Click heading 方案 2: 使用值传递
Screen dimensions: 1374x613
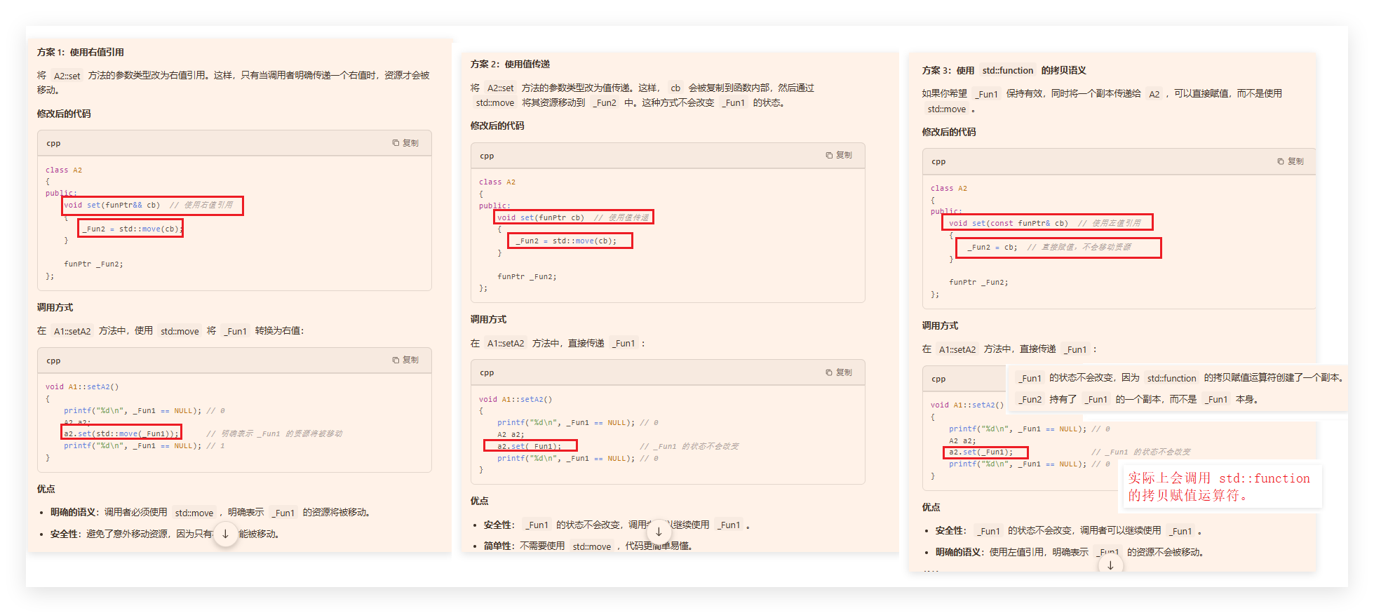[x=510, y=64]
